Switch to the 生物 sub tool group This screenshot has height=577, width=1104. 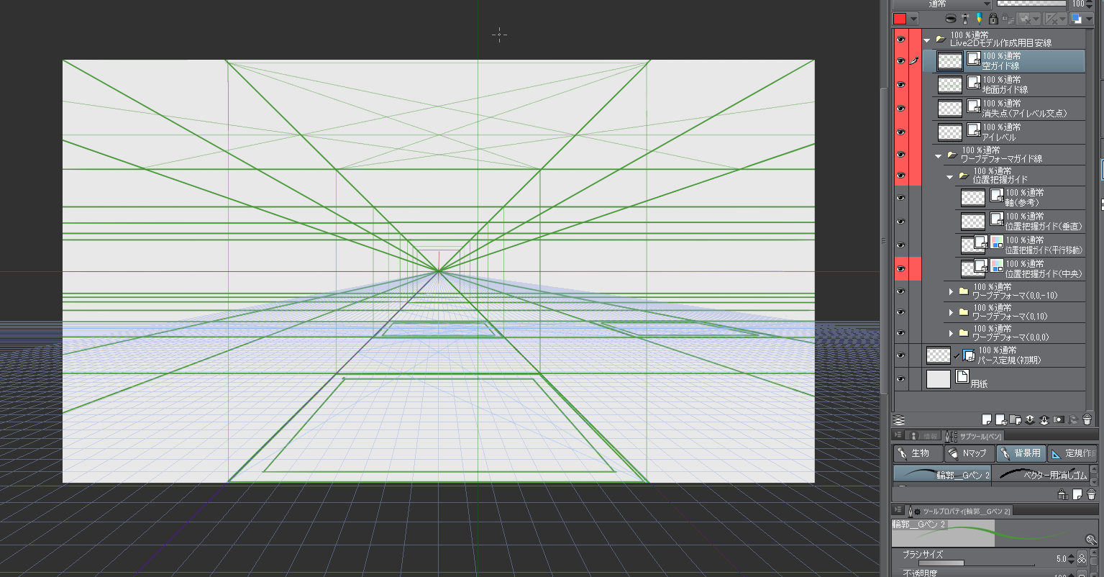coord(918,453)
